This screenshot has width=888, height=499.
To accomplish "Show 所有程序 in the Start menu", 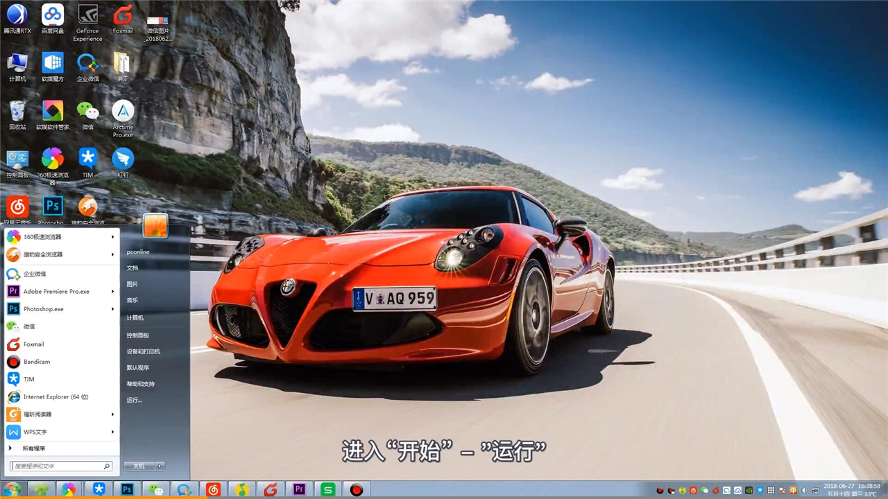I will tap(33, 449).
